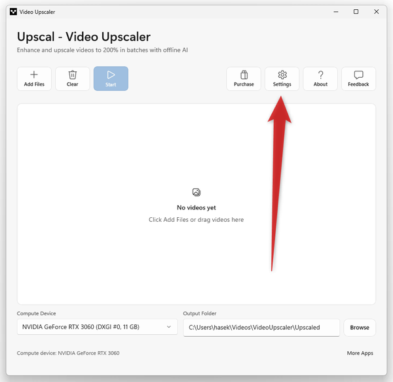
Task: Click the 'Compute device: NVIDIA GeForce RTX 3060' status
Action: point(68,353)
